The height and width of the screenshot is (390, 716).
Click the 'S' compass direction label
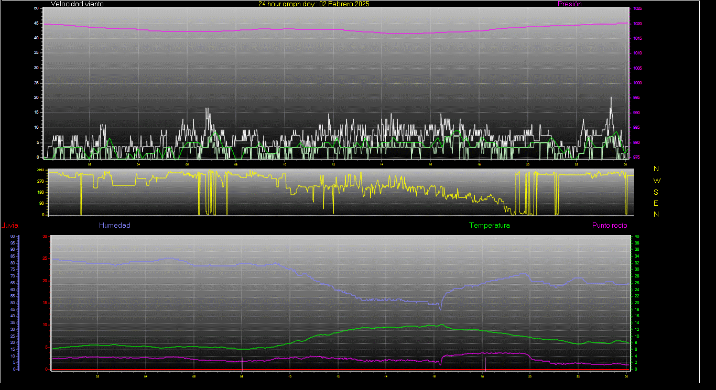point(656,192)
